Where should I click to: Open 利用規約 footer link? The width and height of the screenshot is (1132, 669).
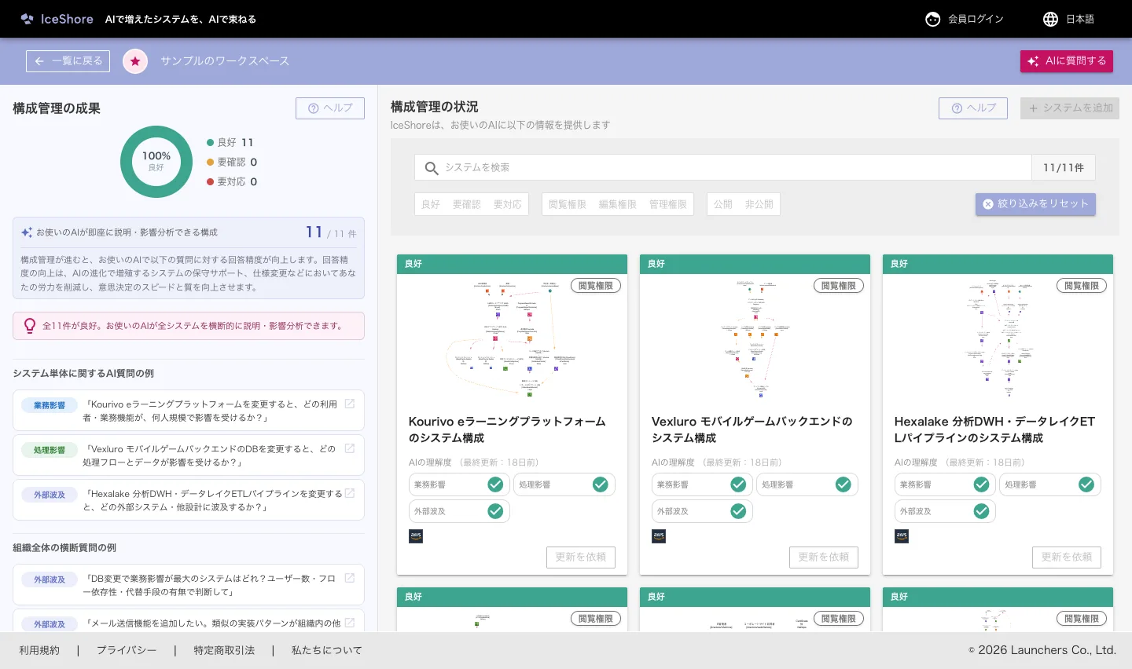(x=39, y=650)
